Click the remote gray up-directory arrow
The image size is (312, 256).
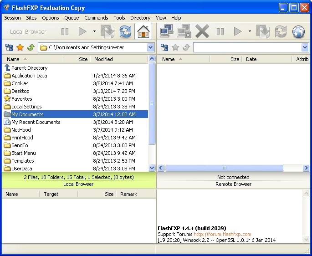click(x=186, y=47)
